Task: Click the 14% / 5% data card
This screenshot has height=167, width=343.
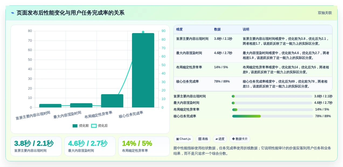Action: [144, 146]
